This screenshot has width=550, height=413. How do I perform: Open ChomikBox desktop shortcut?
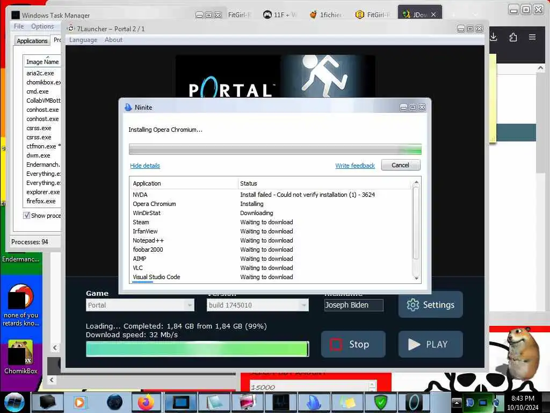[x=20, y=357]
